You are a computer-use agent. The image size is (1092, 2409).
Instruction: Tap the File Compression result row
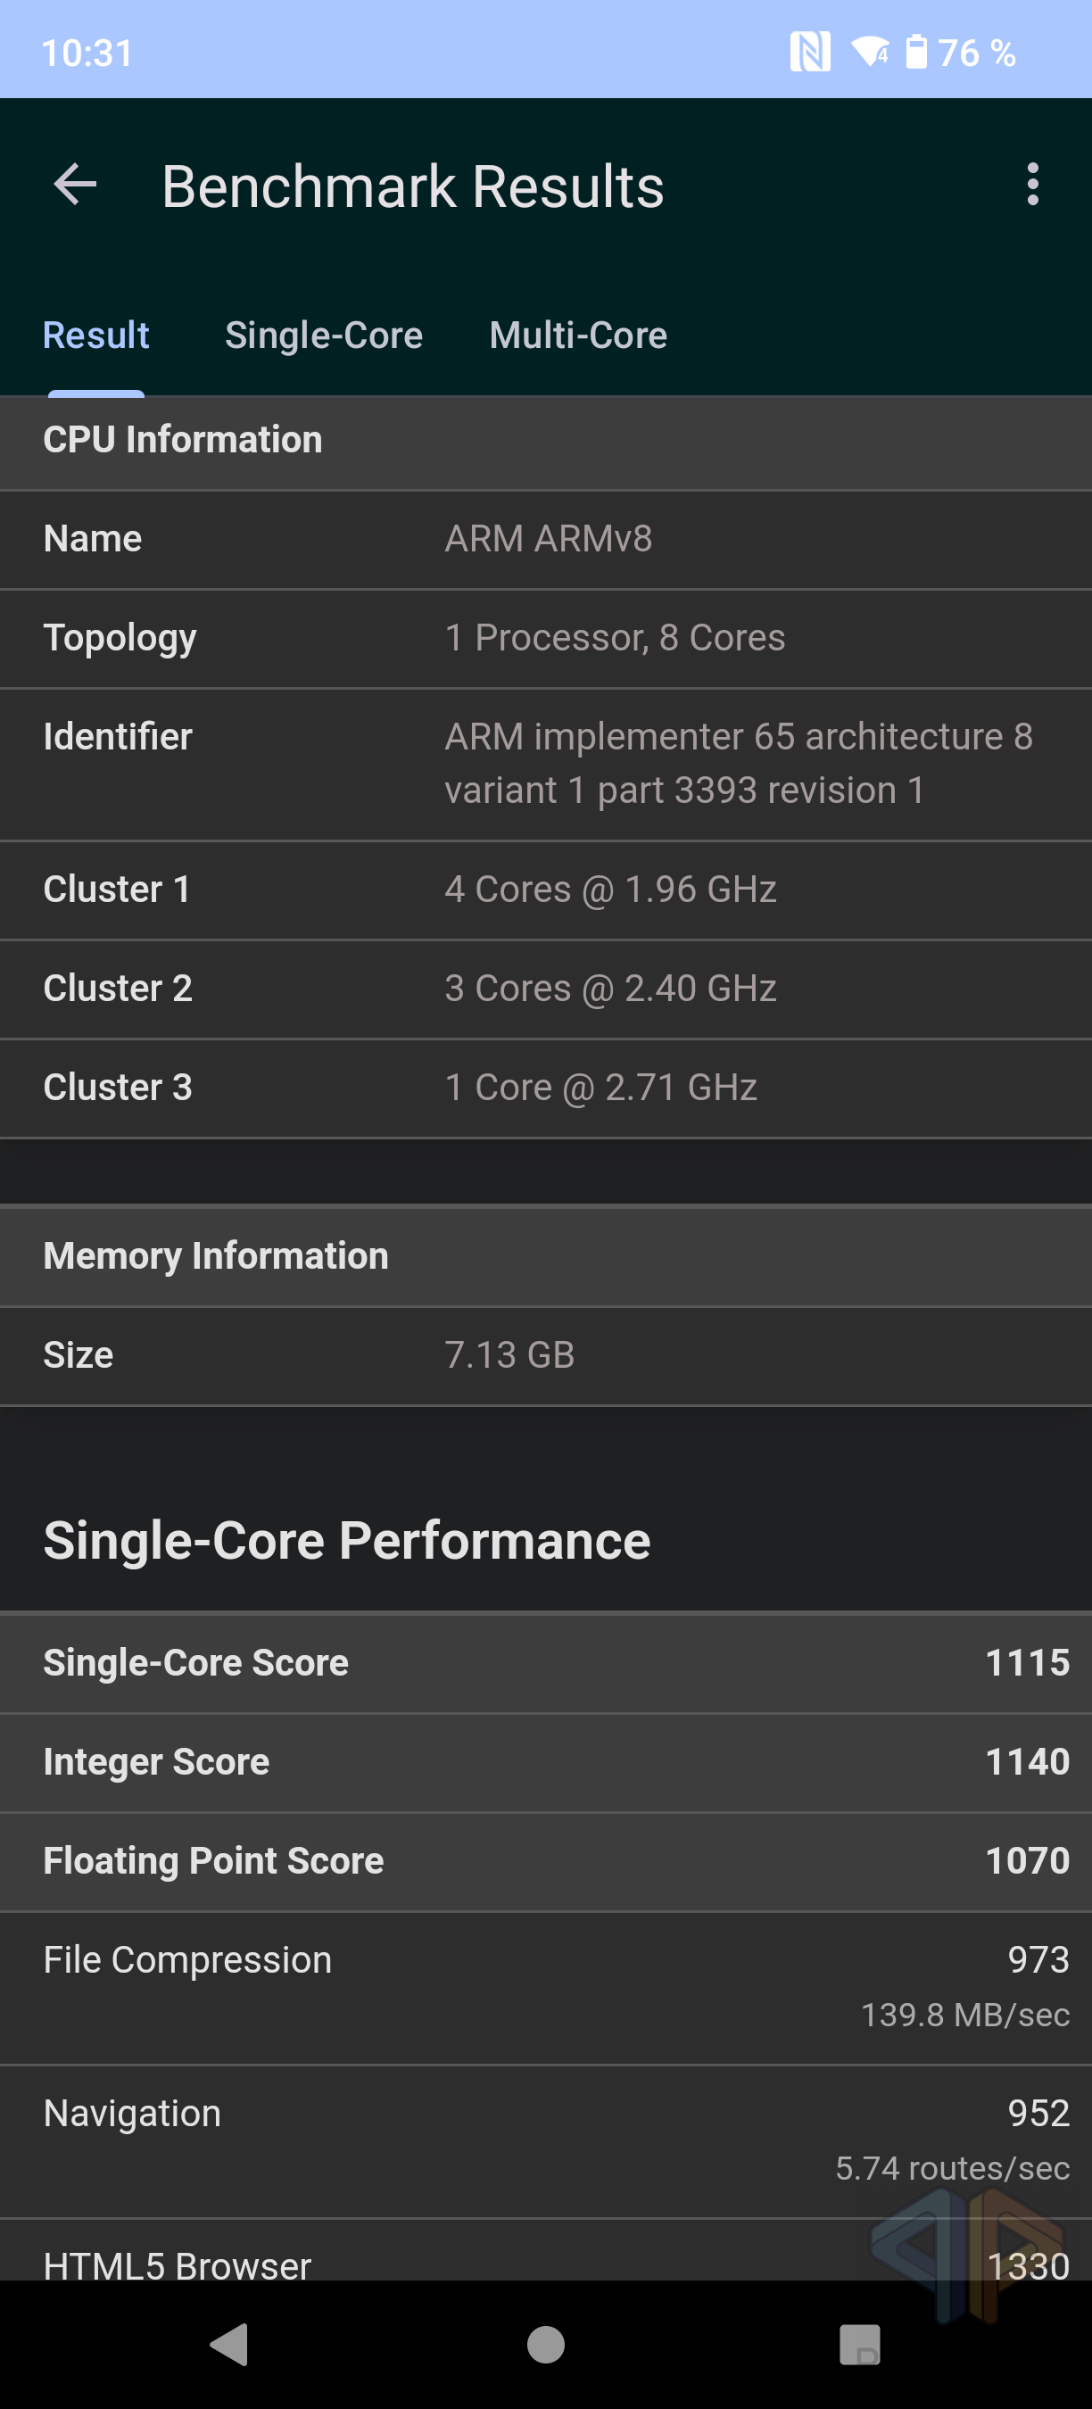546,1987
